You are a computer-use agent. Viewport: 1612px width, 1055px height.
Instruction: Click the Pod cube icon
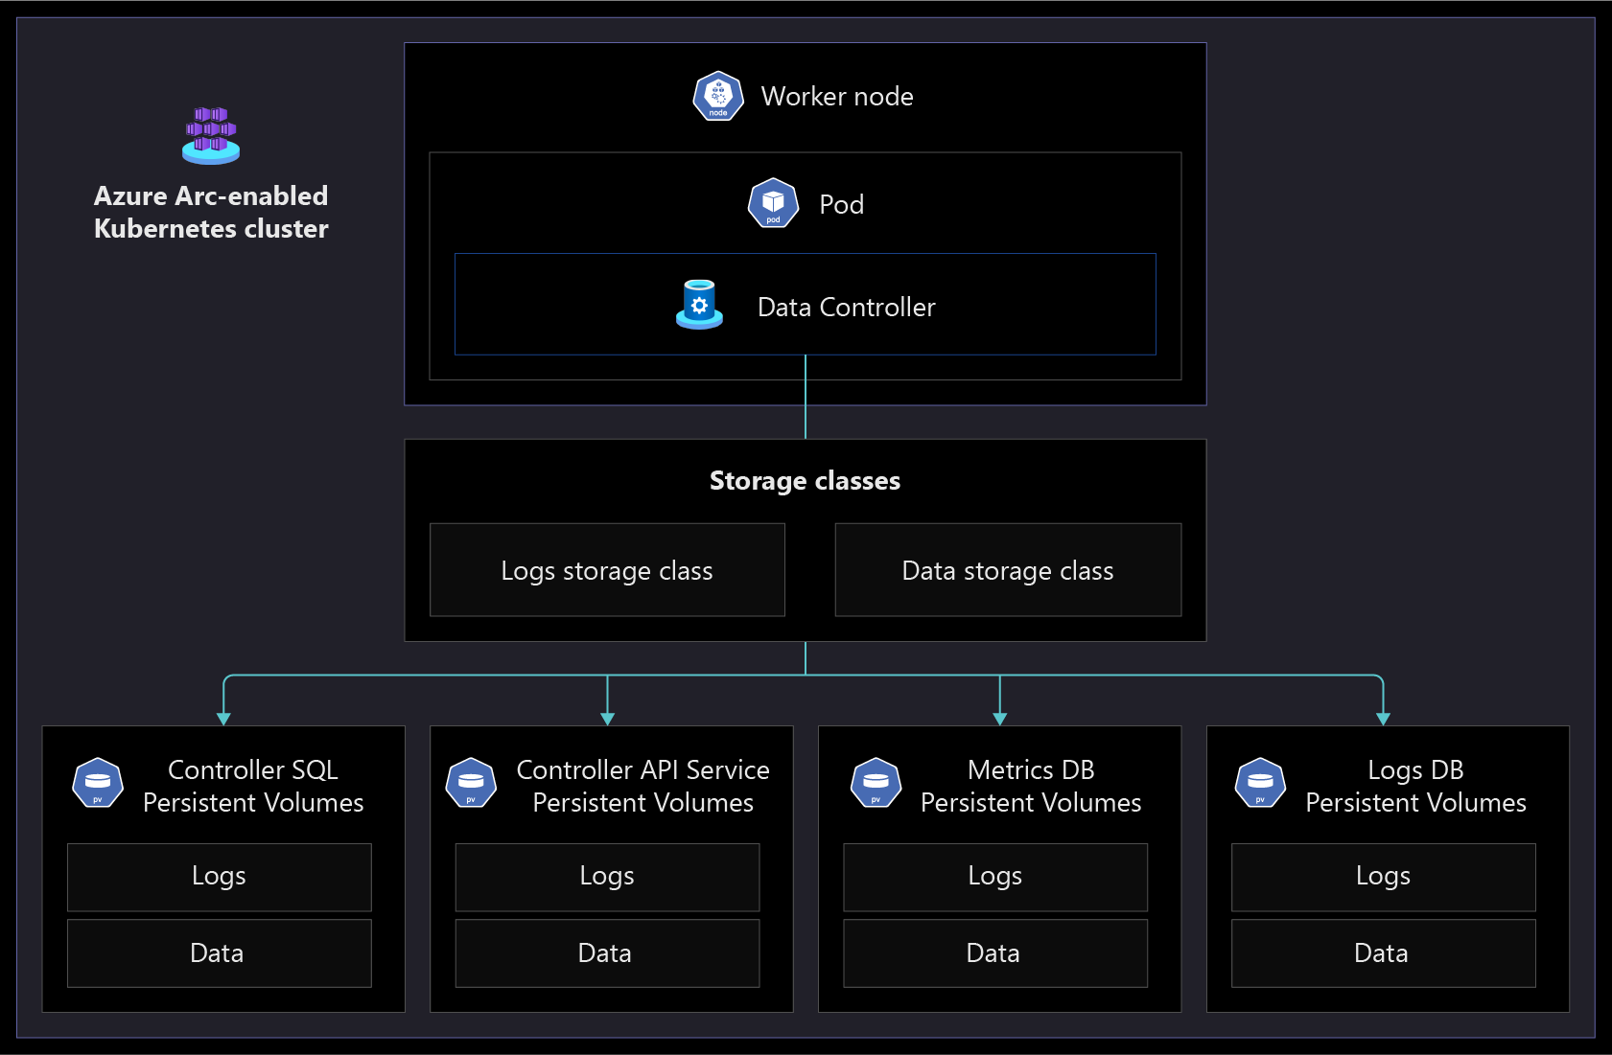click(773, 203)
